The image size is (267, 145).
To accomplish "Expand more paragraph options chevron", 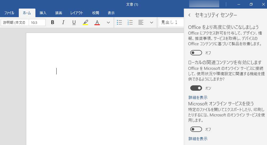I will (x=152, y=22).
